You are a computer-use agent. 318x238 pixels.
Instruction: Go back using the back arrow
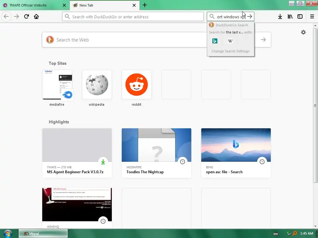[6, 16]
